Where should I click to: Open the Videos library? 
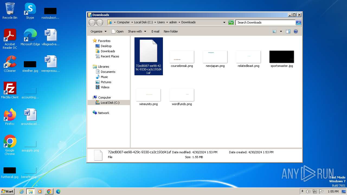click(x=105, y=87)
